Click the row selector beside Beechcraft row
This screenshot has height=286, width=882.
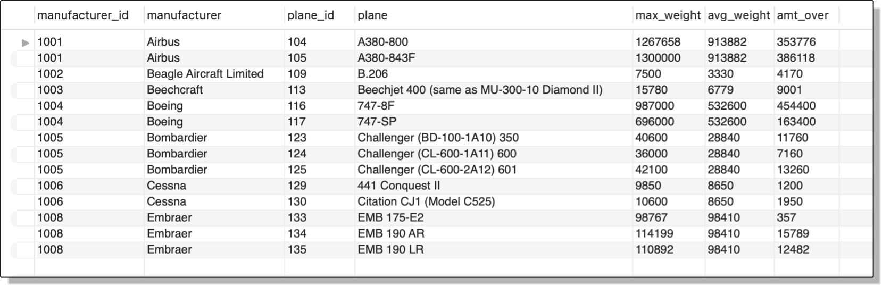(x=23, y=90)
